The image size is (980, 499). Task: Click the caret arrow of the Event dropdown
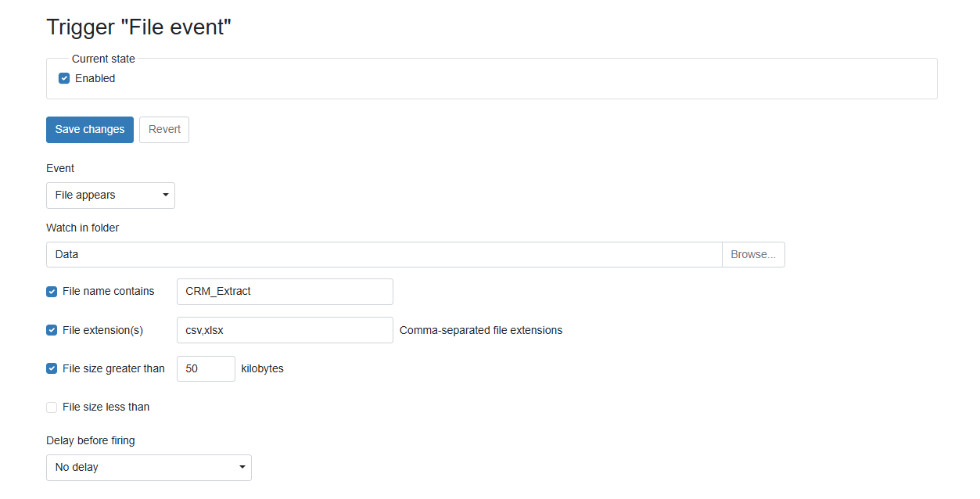166,196
